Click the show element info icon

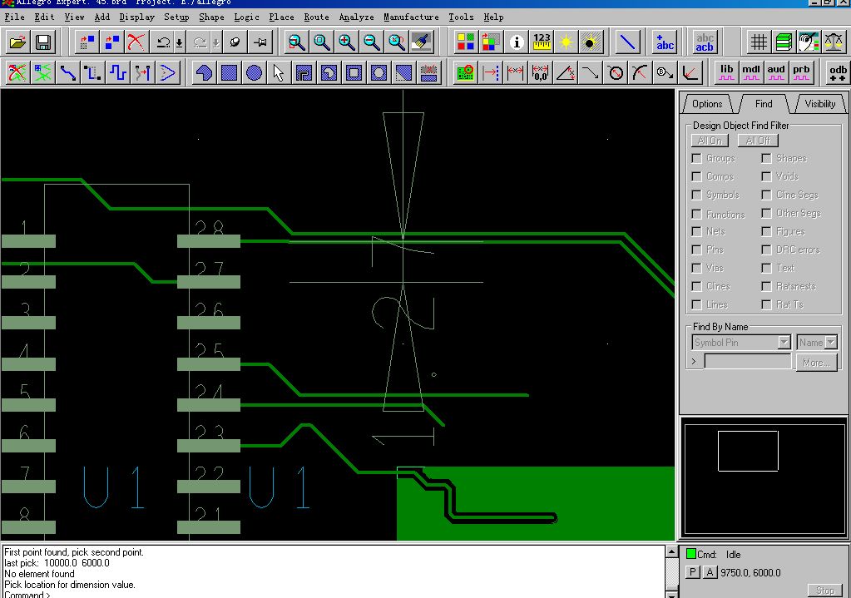517,42
